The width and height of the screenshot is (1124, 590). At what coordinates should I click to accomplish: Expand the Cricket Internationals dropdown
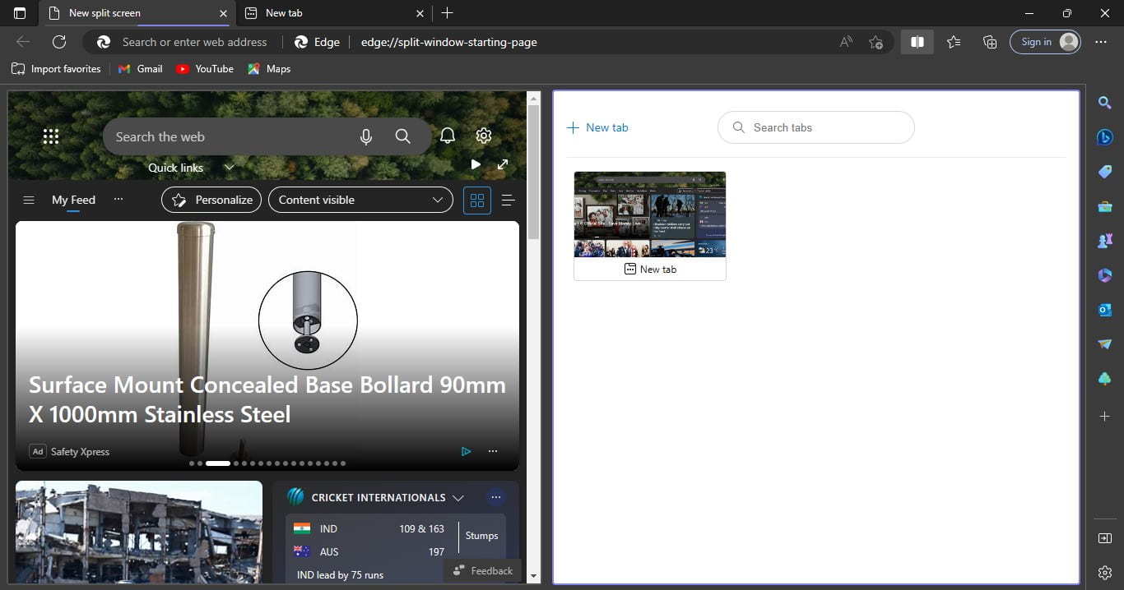pos(458,497)
